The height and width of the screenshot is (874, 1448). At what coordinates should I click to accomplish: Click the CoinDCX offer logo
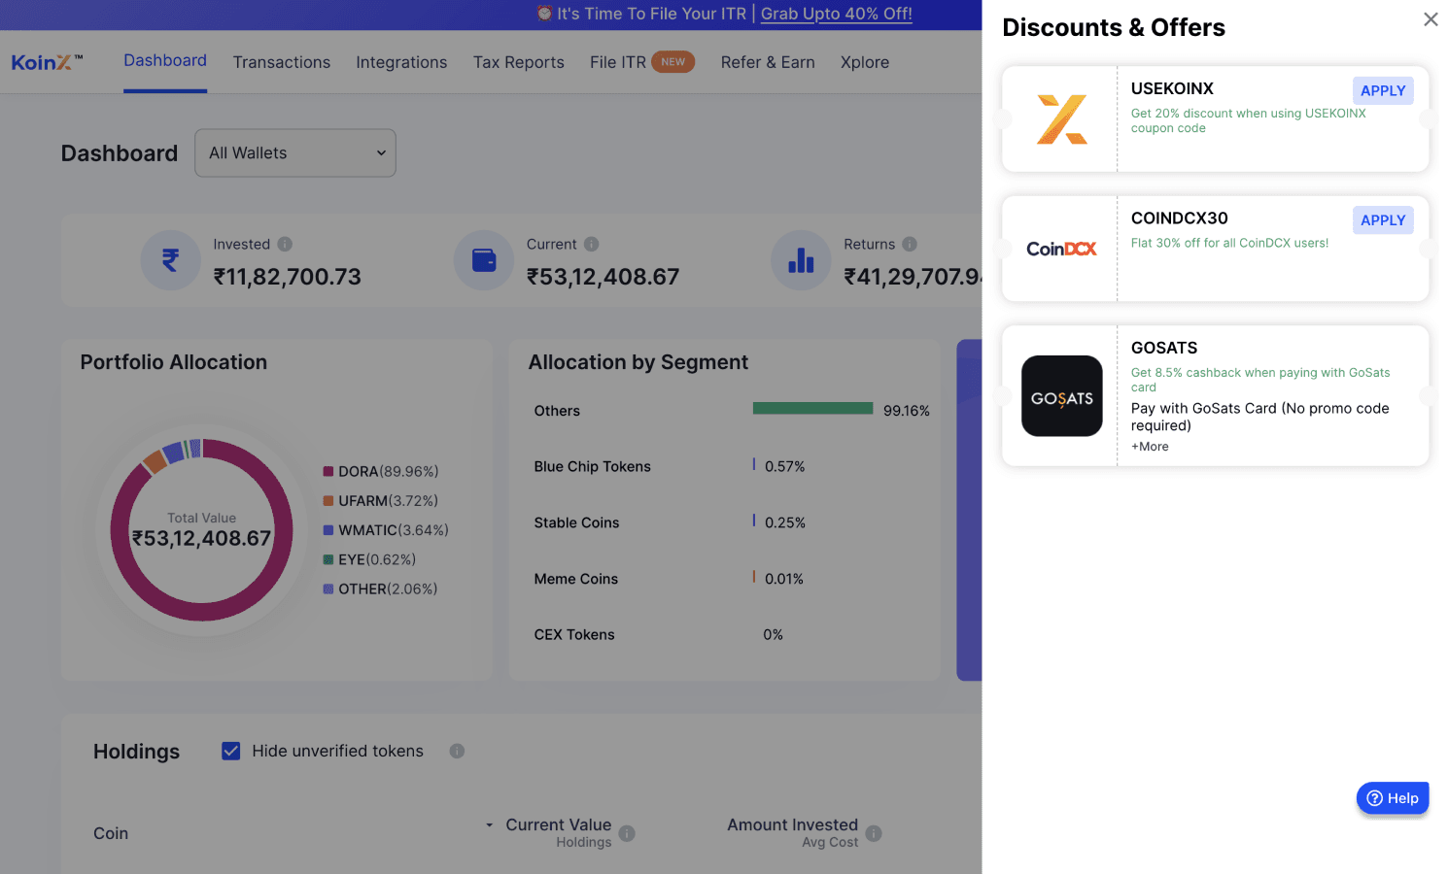coord(1061,250)
